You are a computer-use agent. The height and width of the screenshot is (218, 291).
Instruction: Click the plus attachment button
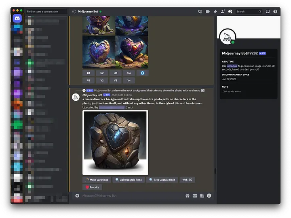[77, 195]
